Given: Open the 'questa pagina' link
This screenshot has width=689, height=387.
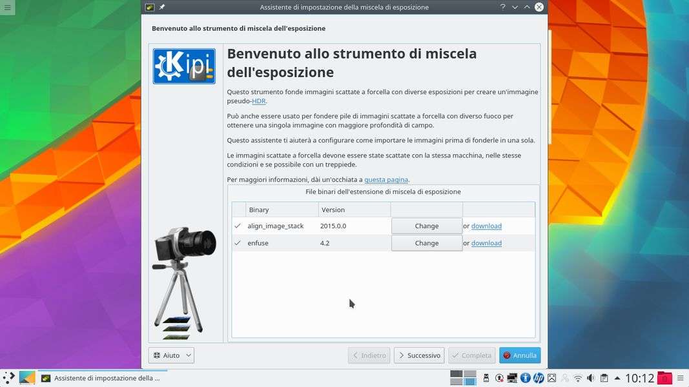Looking at the screenshot, I should click(x=386, y=179).
